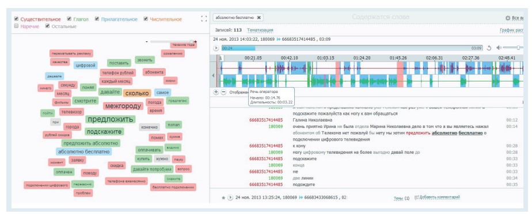Screen dimensions: 532x214
Task: Select word 'погода' in cloud
Action: tap(155, 102)
